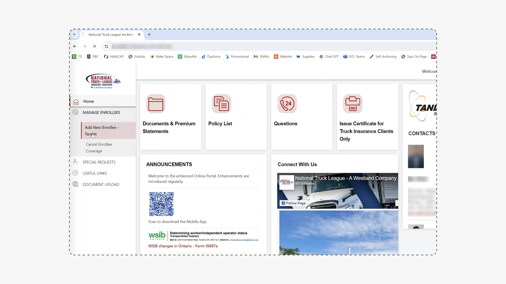The width and height of the screenshot is (506, 284).
Task: Open WSIB changes in Ontario Form 10687a
Action: click(183, 246)
